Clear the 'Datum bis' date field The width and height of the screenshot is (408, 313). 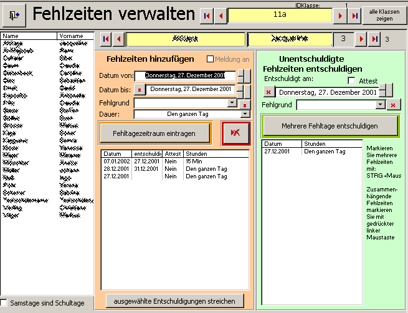pyautogui.click(x=140, y=89)
